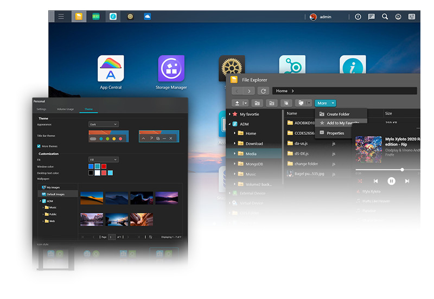Open the Appearance dropdown set to Dark
Screen dimensions: 434x299
[103, 124]
